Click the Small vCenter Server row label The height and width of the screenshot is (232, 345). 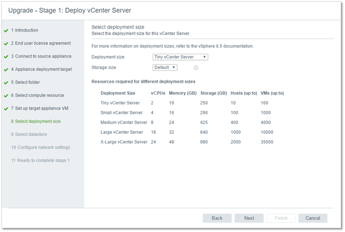tap(121, 113)
